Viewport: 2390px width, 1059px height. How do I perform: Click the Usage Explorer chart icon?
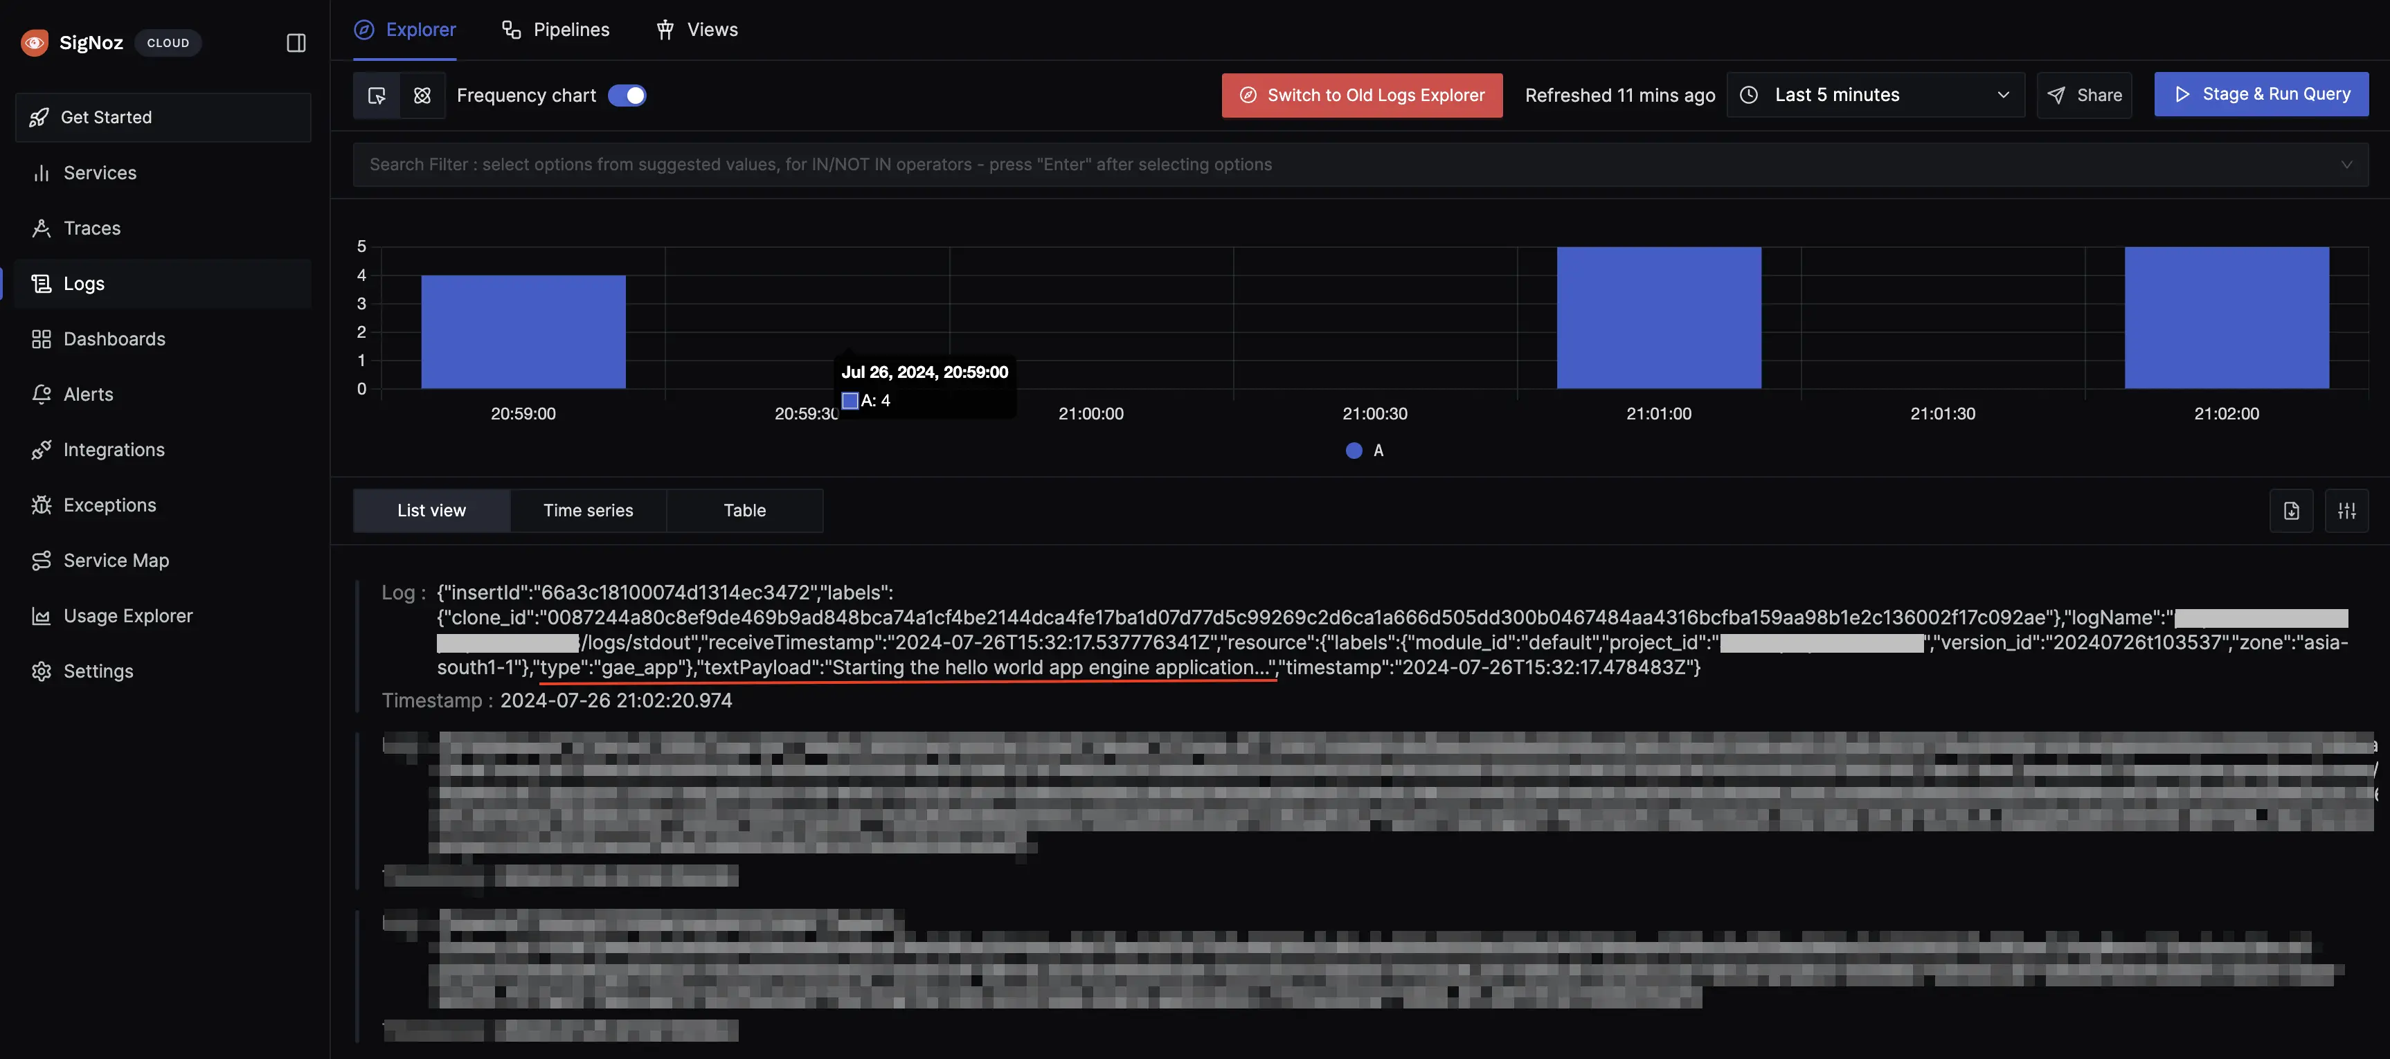click(41, 616)
